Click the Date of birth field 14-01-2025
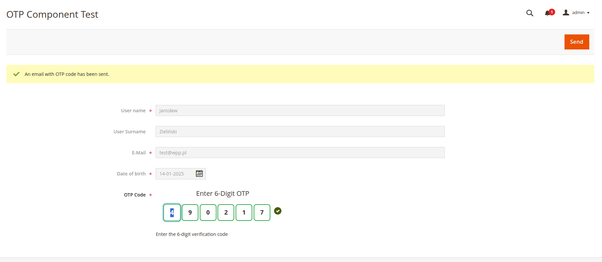The width and height of the screenshot is (602, 262). pyautogui.click(x=175, y=174)
